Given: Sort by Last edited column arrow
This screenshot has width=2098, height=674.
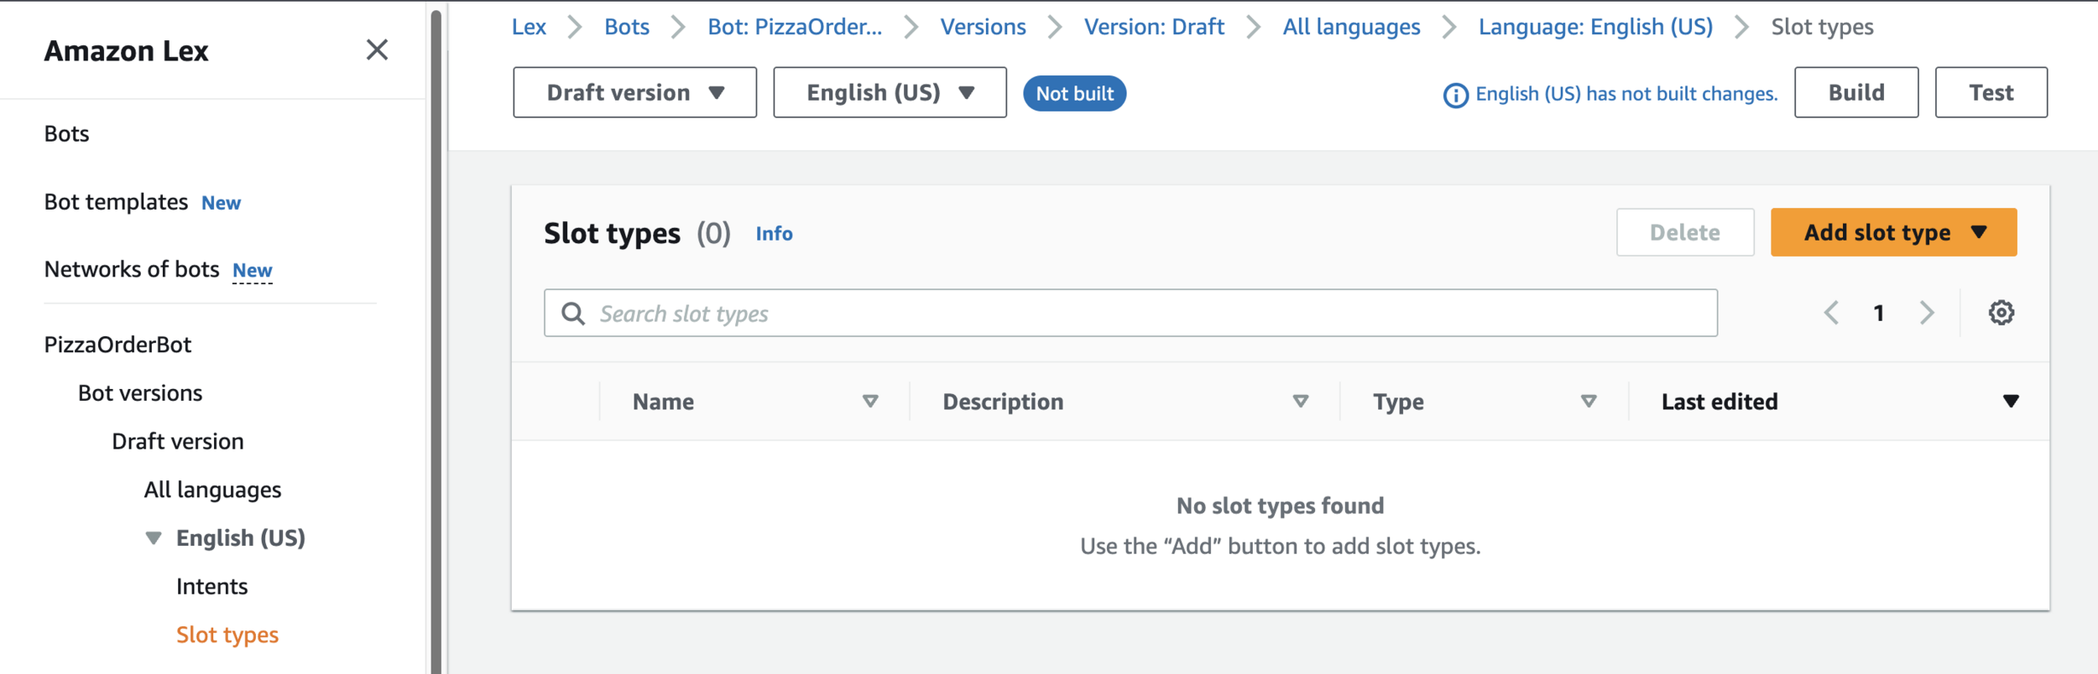Looking at the screenshot, I should [x=2011, y=402].
